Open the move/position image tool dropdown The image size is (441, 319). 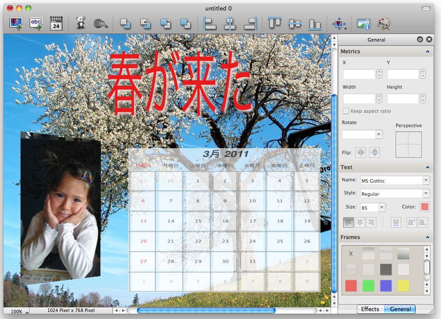[339, 24]
